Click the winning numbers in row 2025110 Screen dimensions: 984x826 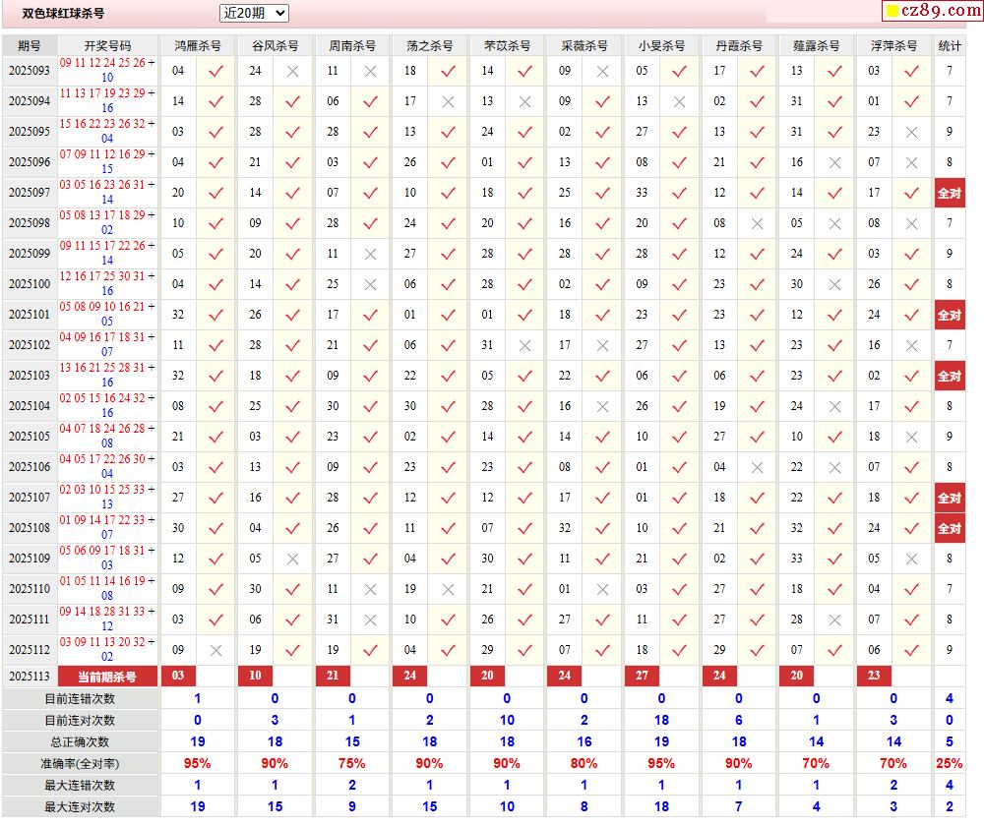coord(107,588)
